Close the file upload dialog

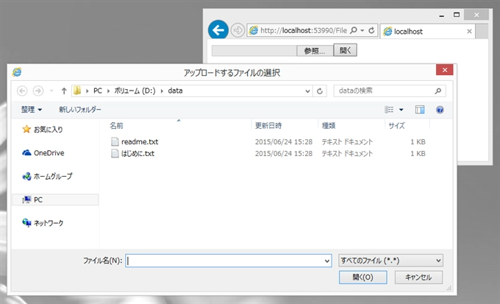click(x=445, y=70)
